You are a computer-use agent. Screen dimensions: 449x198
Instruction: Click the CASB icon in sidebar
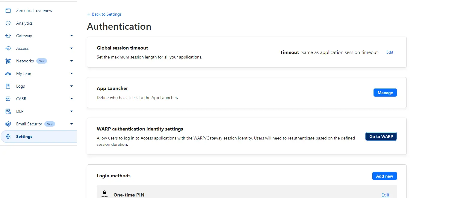click(8, 99)
